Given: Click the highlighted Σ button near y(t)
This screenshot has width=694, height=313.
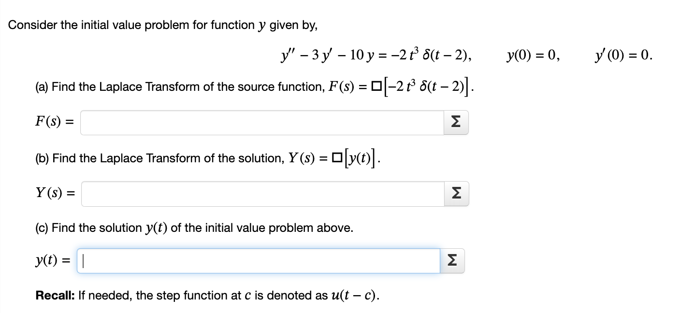Looking at the screenshot, I should (451, 260).
